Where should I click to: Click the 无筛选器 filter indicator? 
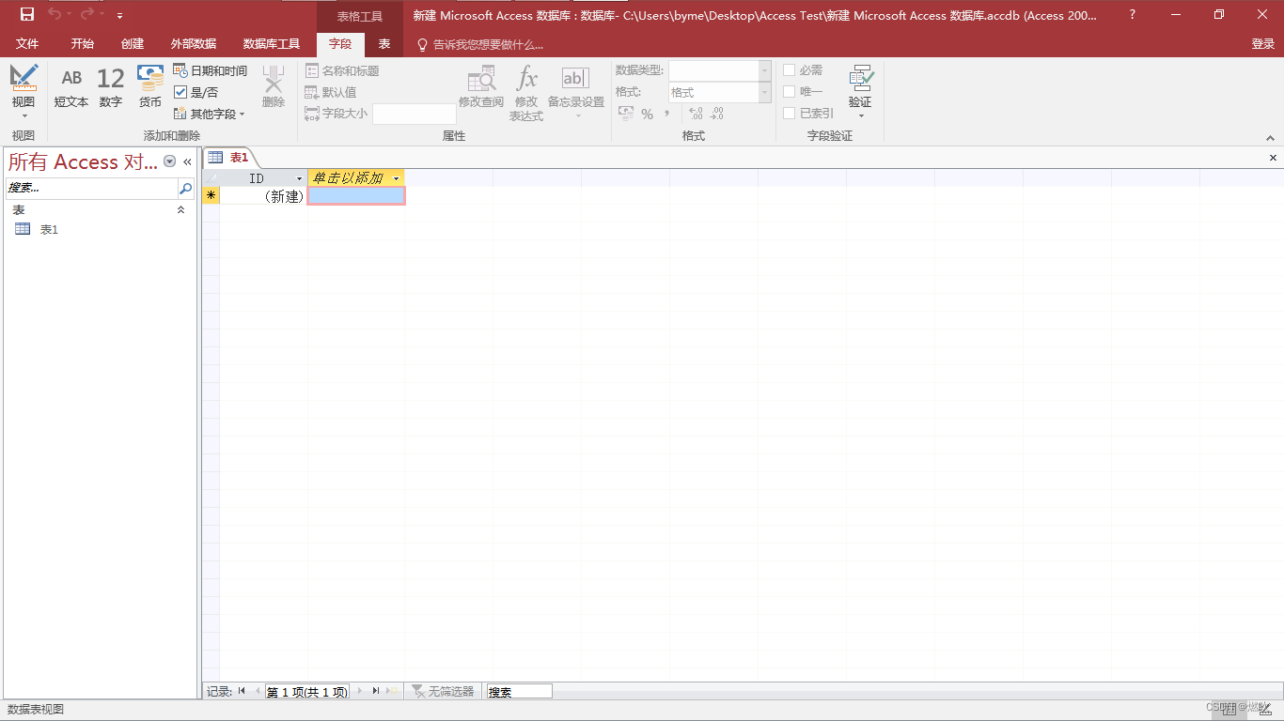point(443,691)
